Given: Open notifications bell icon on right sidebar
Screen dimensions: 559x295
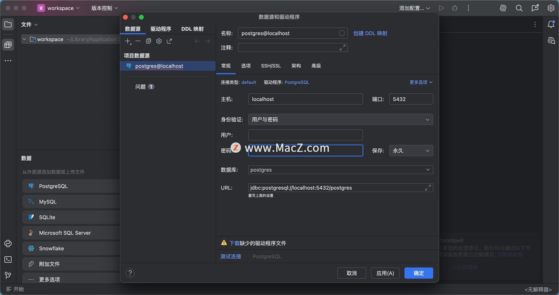Looking at the screenshot, I should tap(551, 24).
